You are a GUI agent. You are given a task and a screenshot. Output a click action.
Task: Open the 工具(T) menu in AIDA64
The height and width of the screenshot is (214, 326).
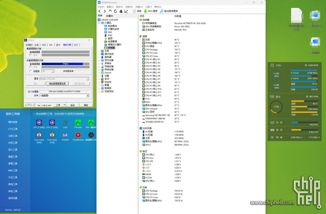[148, 7]
